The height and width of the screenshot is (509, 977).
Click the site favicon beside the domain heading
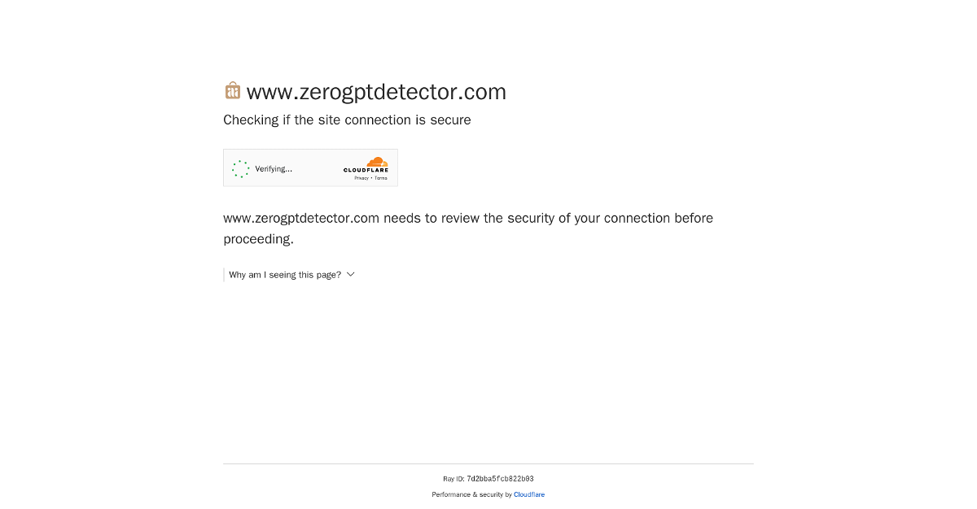pyautogui.click(x=233, y=90)
